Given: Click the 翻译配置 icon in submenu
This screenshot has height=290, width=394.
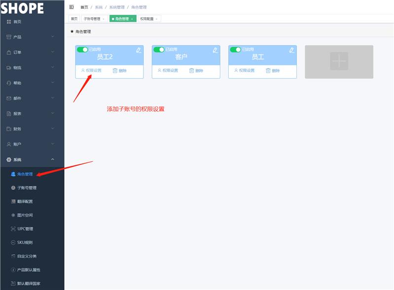Looking at the screenshot, I should [x=13, y=201].
